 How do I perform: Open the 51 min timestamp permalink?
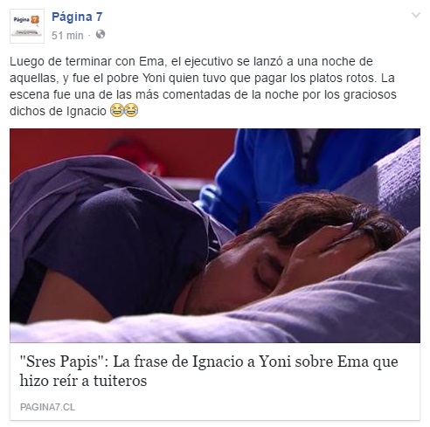[x=67, y=36]
